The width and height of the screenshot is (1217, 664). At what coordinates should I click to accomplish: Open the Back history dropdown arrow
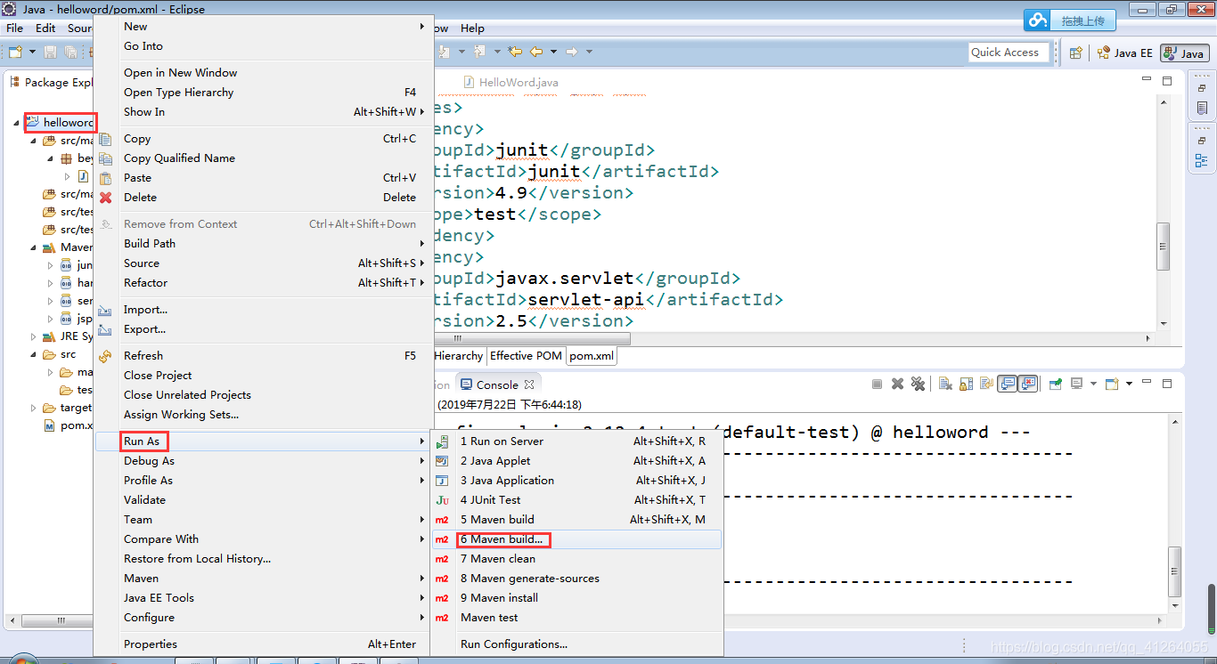(x=553, y=52)
